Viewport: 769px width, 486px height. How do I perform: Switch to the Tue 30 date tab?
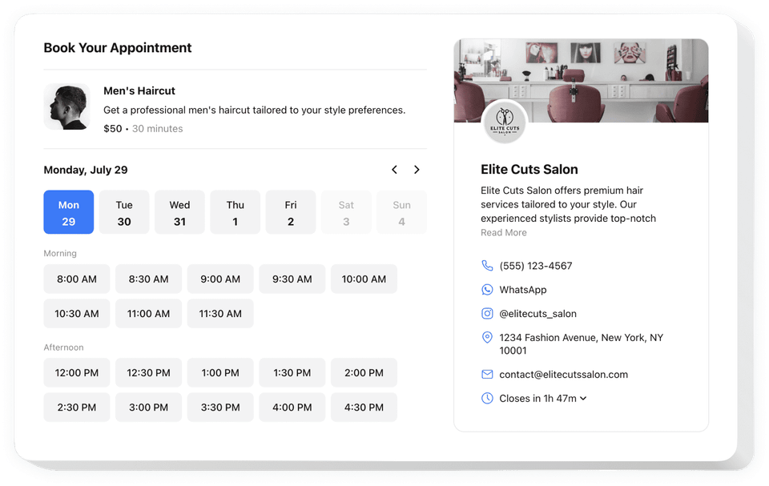[x=124, y=211]
